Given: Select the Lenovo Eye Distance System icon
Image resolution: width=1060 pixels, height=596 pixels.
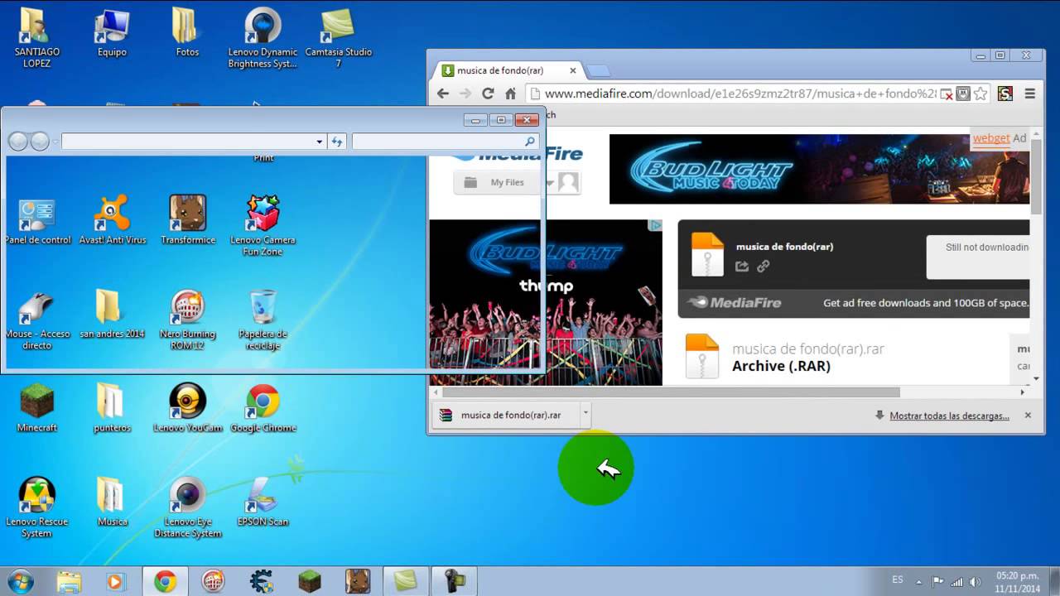Looking at the screenshot, I should coord(188,507).
